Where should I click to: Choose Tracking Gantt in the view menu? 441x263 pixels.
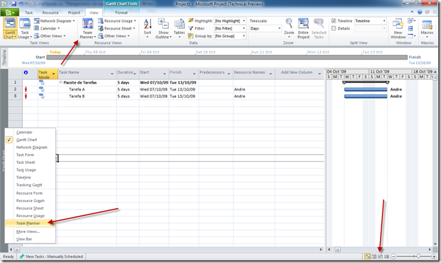(x=30, y=185)
